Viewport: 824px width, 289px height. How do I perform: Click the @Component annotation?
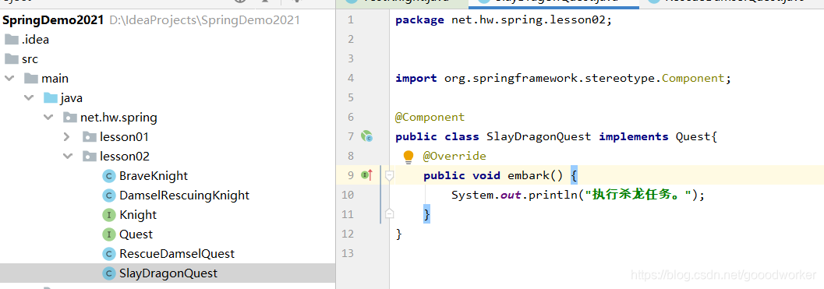coord(430,117)
